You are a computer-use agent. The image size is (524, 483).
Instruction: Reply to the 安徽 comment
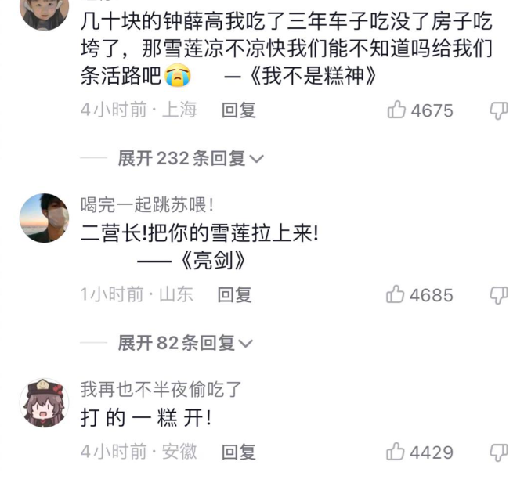pos(239,452)
